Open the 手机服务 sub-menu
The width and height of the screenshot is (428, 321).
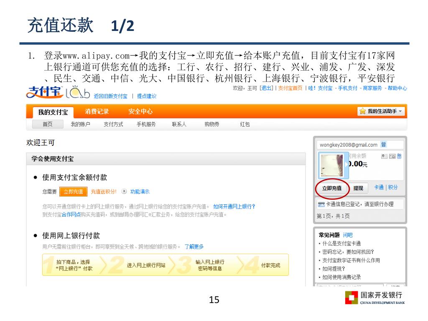pos(146,124)
